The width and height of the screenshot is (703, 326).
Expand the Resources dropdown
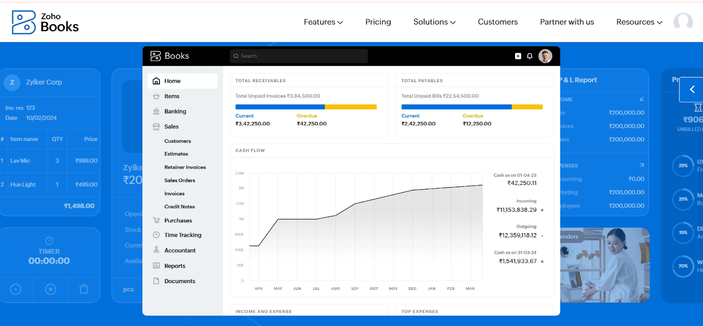coord(639,22)
